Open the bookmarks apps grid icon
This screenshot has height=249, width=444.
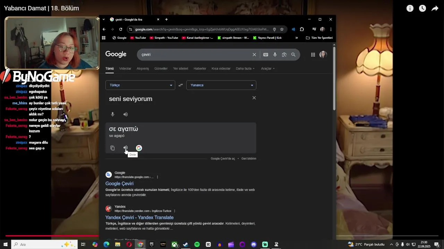pos(104,38)
